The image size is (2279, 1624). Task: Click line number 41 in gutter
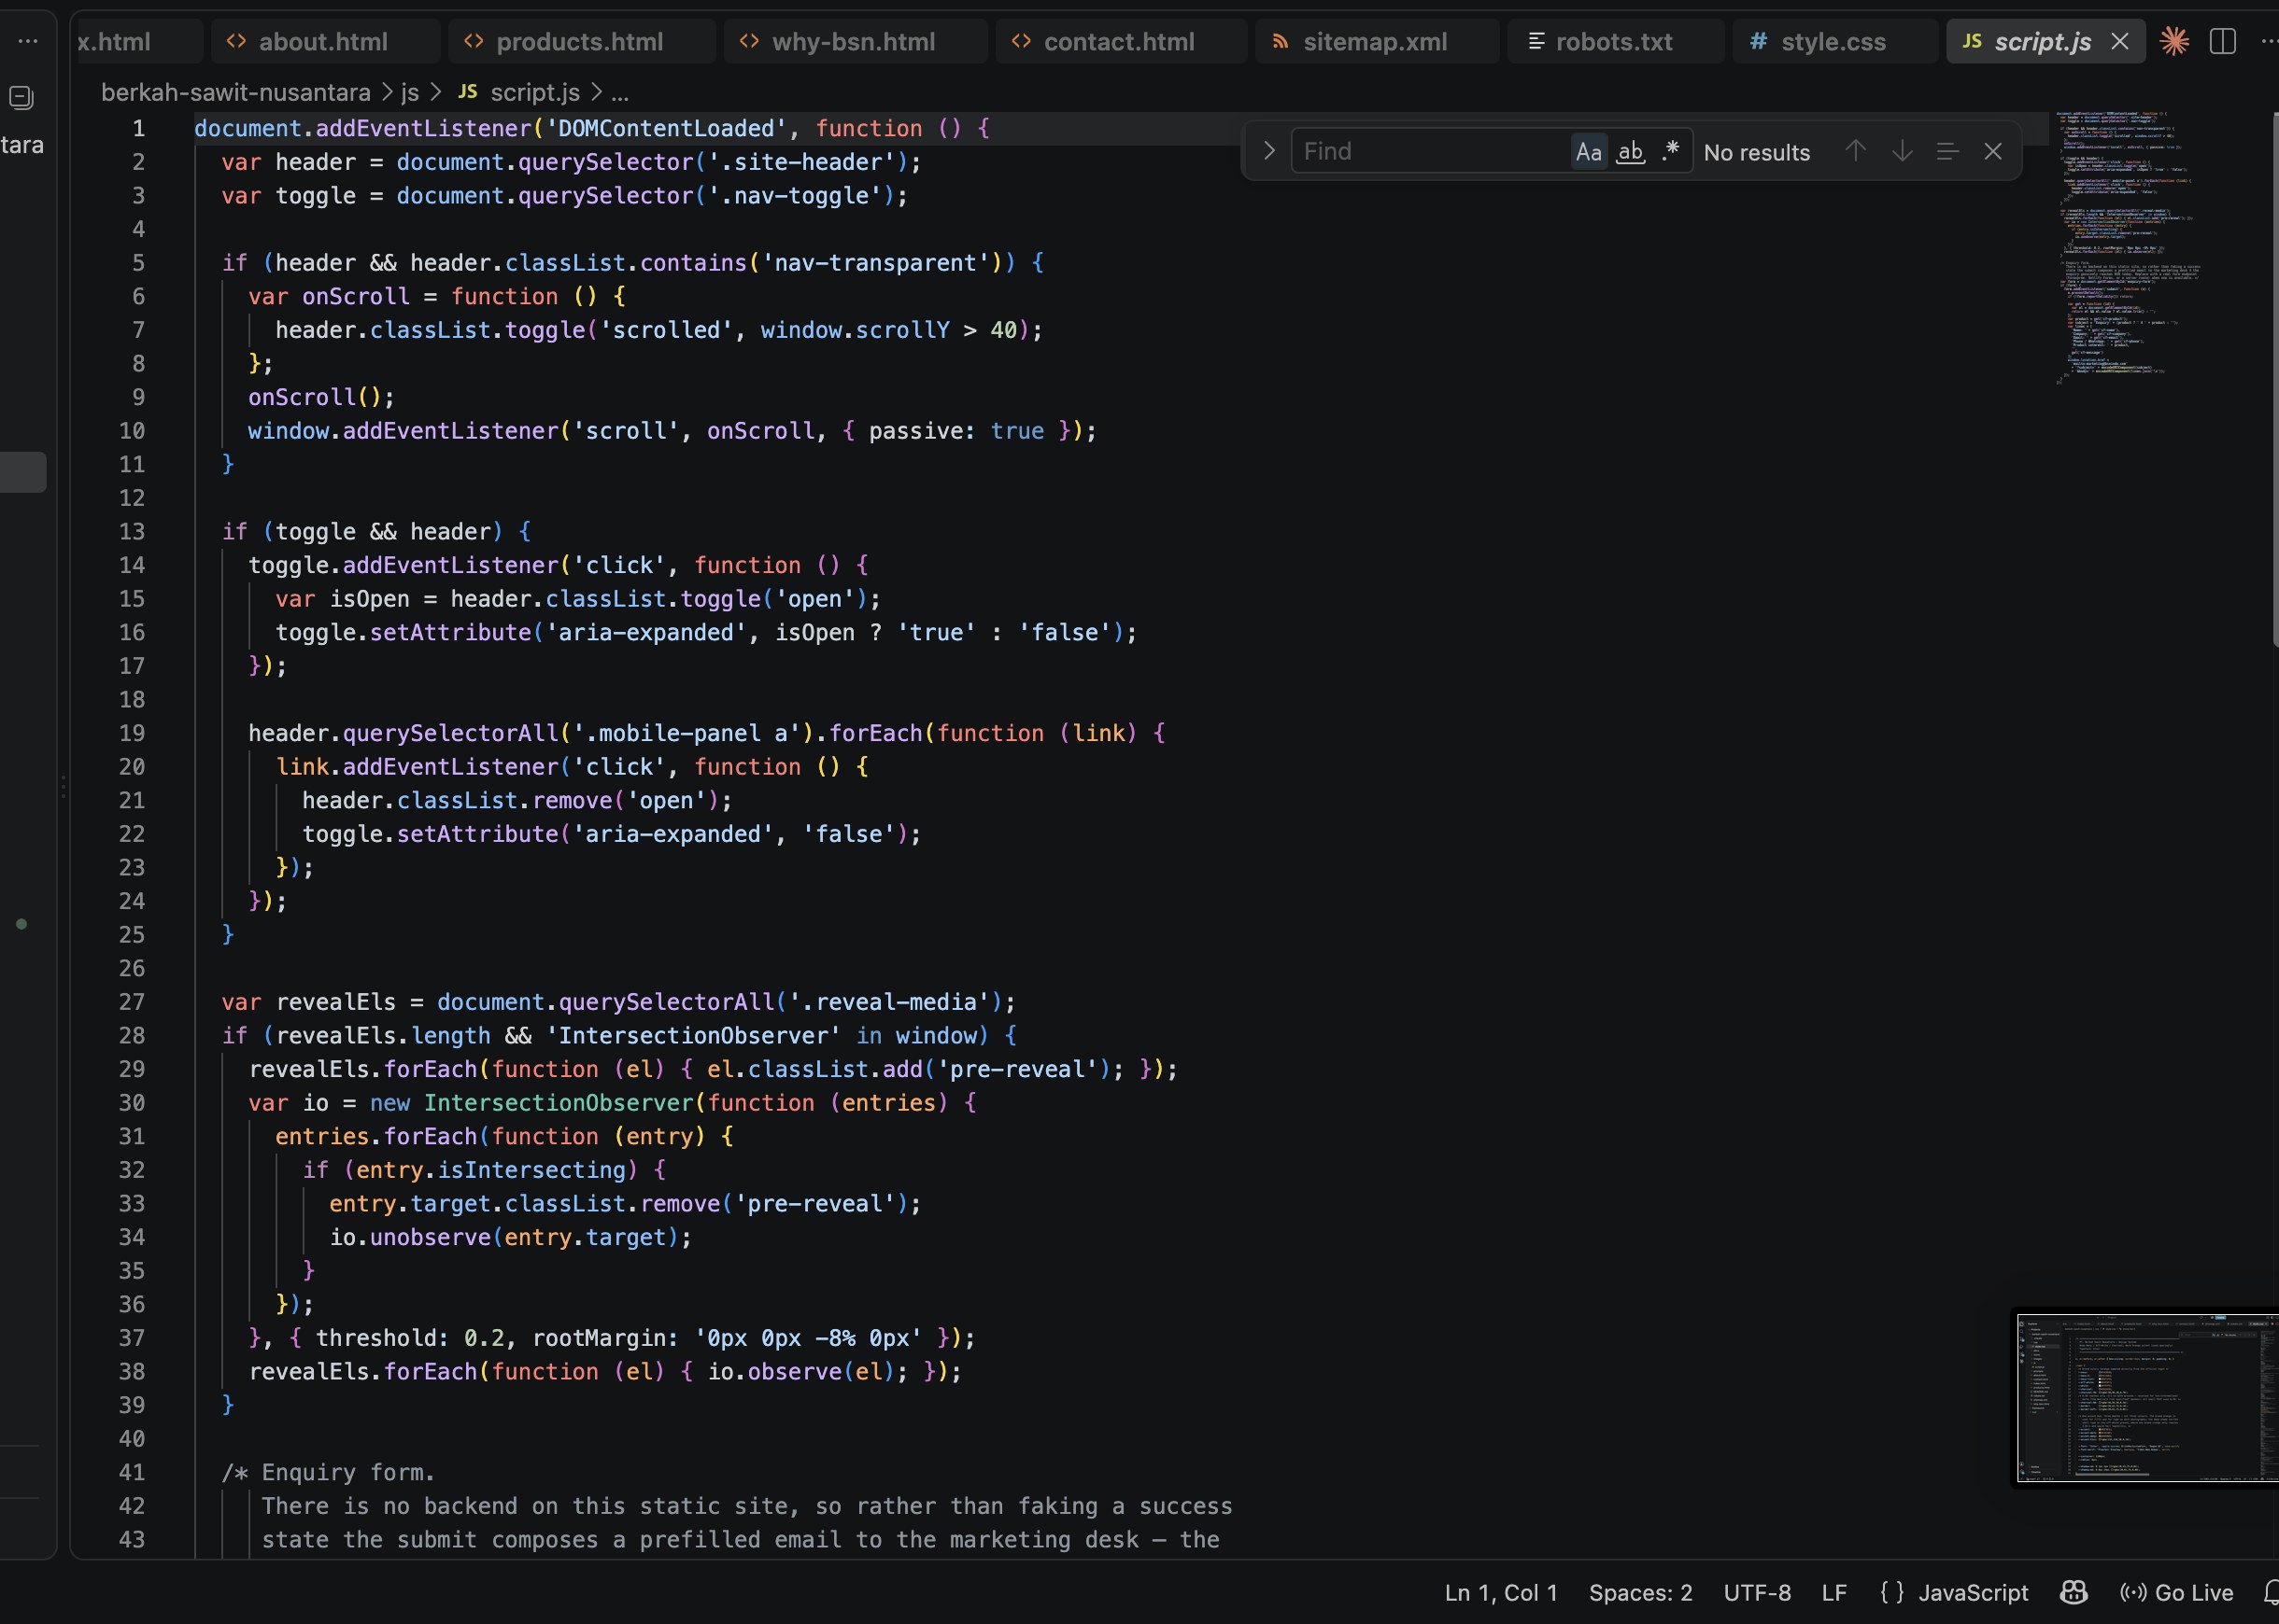click(132, 1473)
